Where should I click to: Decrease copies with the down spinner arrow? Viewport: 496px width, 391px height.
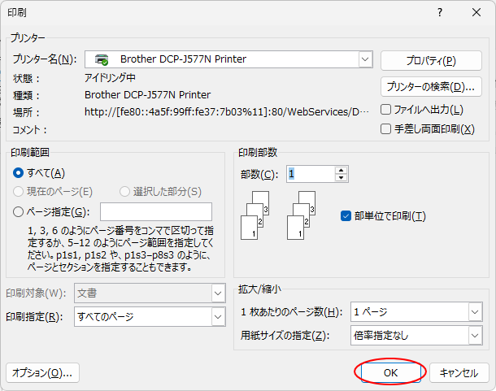click(x=341, y=178)
